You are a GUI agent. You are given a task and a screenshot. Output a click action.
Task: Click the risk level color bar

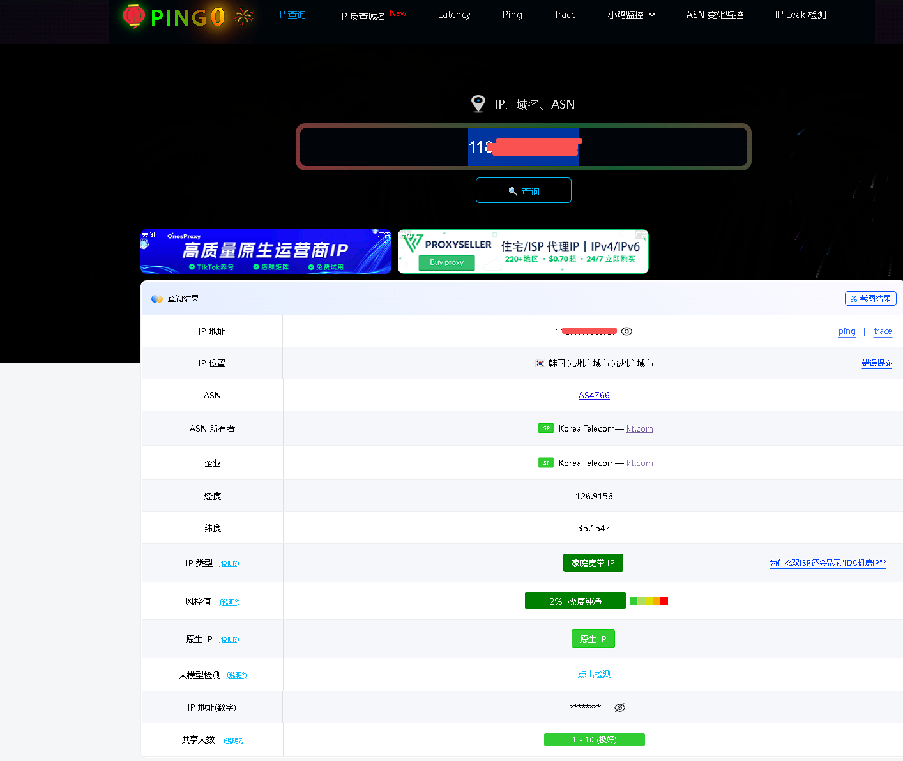coord(648,601)
